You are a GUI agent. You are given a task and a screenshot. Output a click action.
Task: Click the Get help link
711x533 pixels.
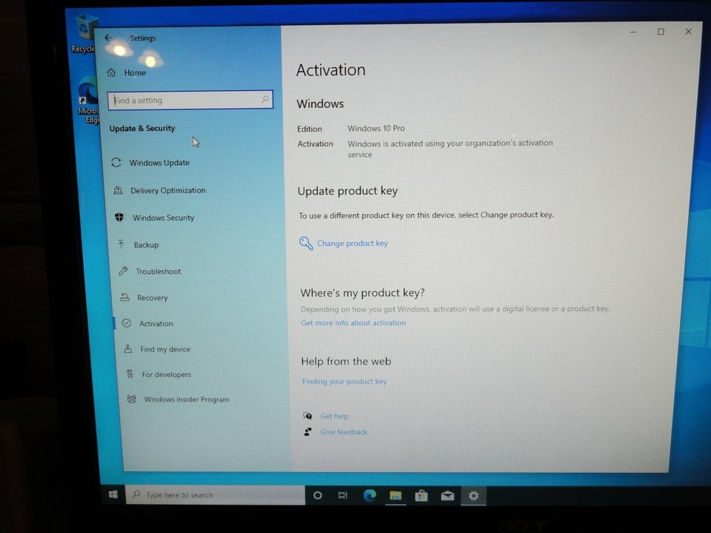pos(334,416)
